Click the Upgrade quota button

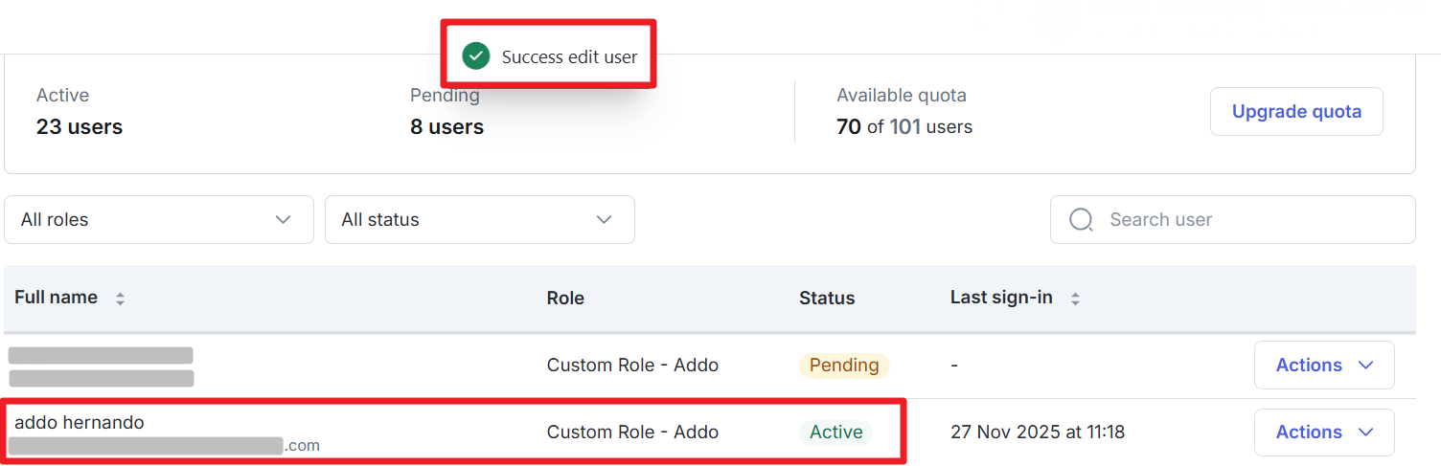pyautogui.click(x=1295, y=112)
